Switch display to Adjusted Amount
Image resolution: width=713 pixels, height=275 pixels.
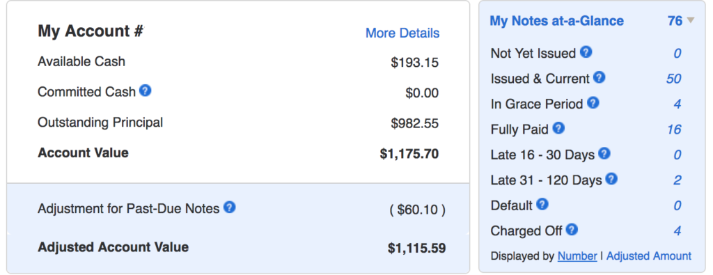pos(649,256)
